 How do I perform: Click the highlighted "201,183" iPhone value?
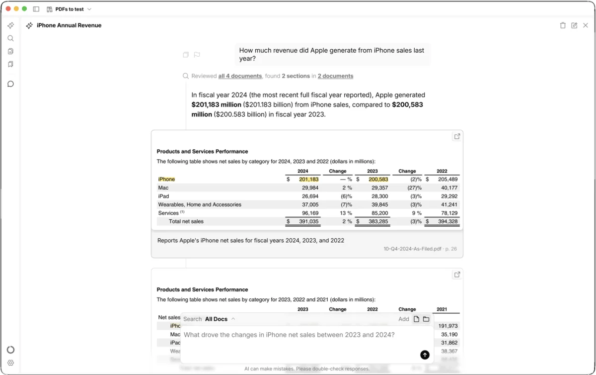(x=308, y=180)
